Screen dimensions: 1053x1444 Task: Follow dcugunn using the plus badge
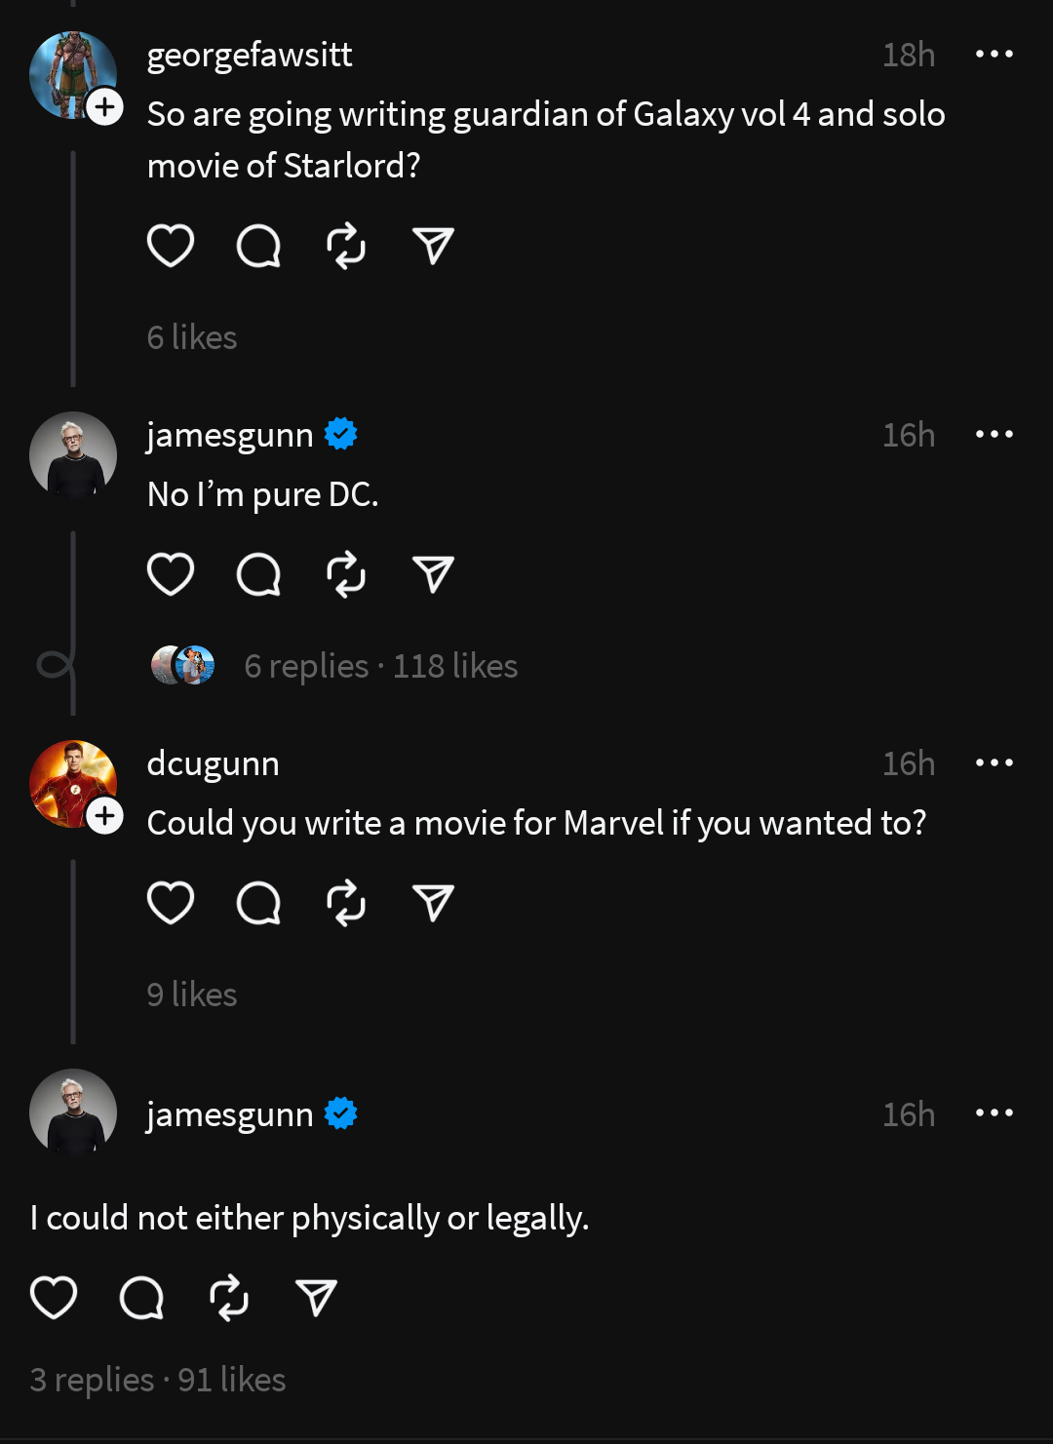(105, 816)
